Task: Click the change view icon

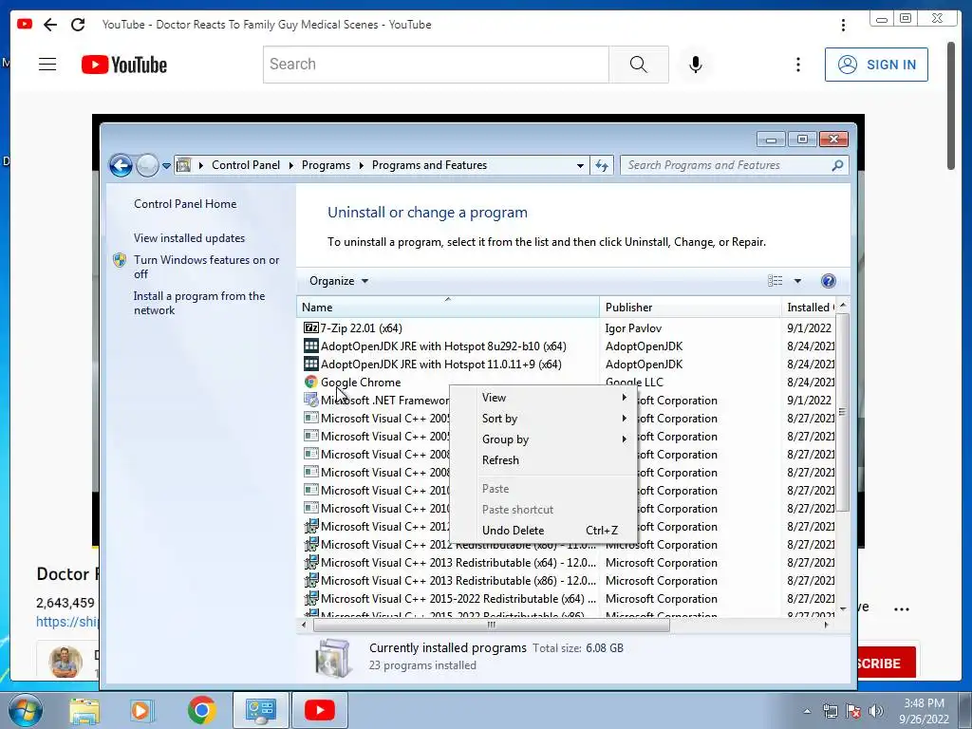Action: click(775, 281)
